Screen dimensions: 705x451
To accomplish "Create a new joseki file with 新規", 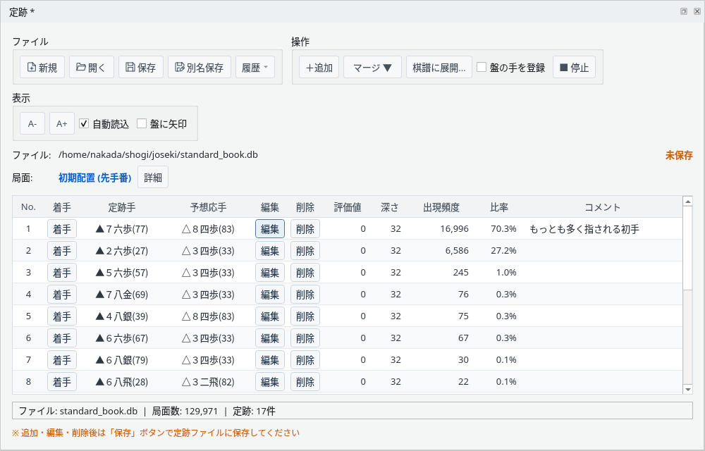I will [x=42, y=68].
